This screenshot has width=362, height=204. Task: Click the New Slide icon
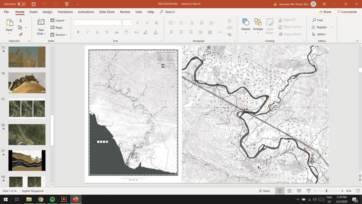click(41, 22)
